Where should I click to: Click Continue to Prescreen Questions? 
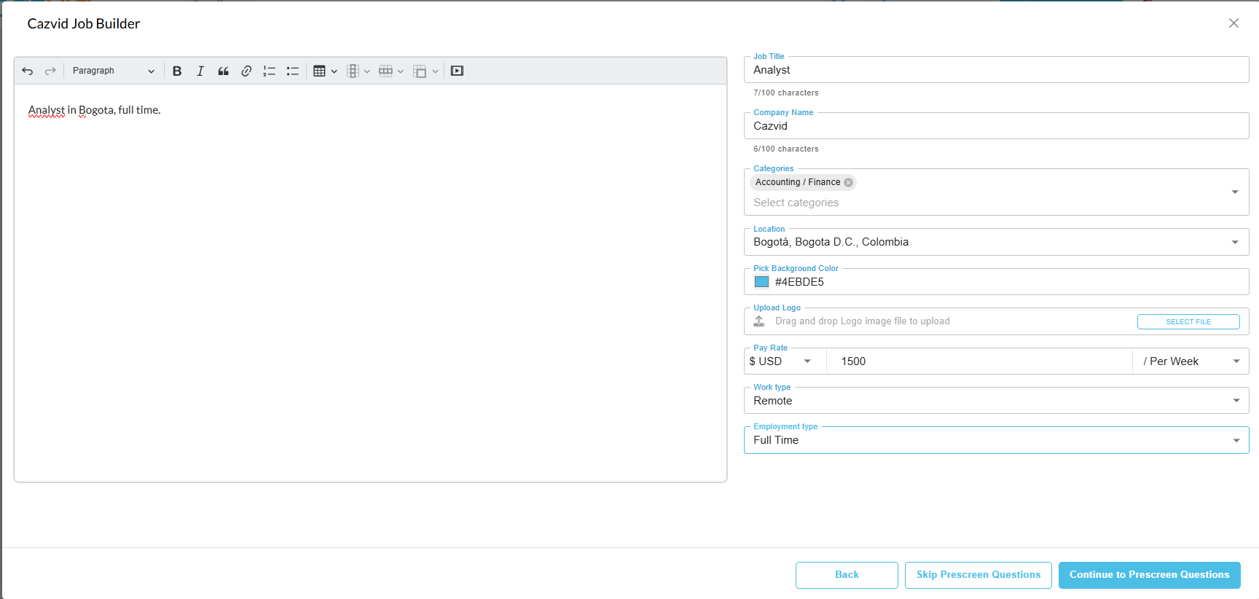[x=1149, y=575]
